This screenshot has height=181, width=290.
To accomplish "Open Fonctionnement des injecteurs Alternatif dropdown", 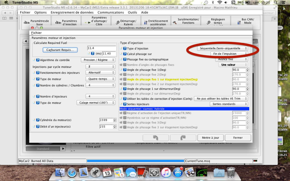I will click(101, 73).
